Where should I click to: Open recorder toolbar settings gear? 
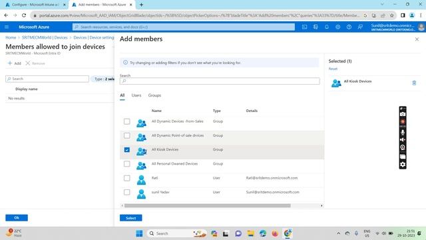click(x=403, y=165)
